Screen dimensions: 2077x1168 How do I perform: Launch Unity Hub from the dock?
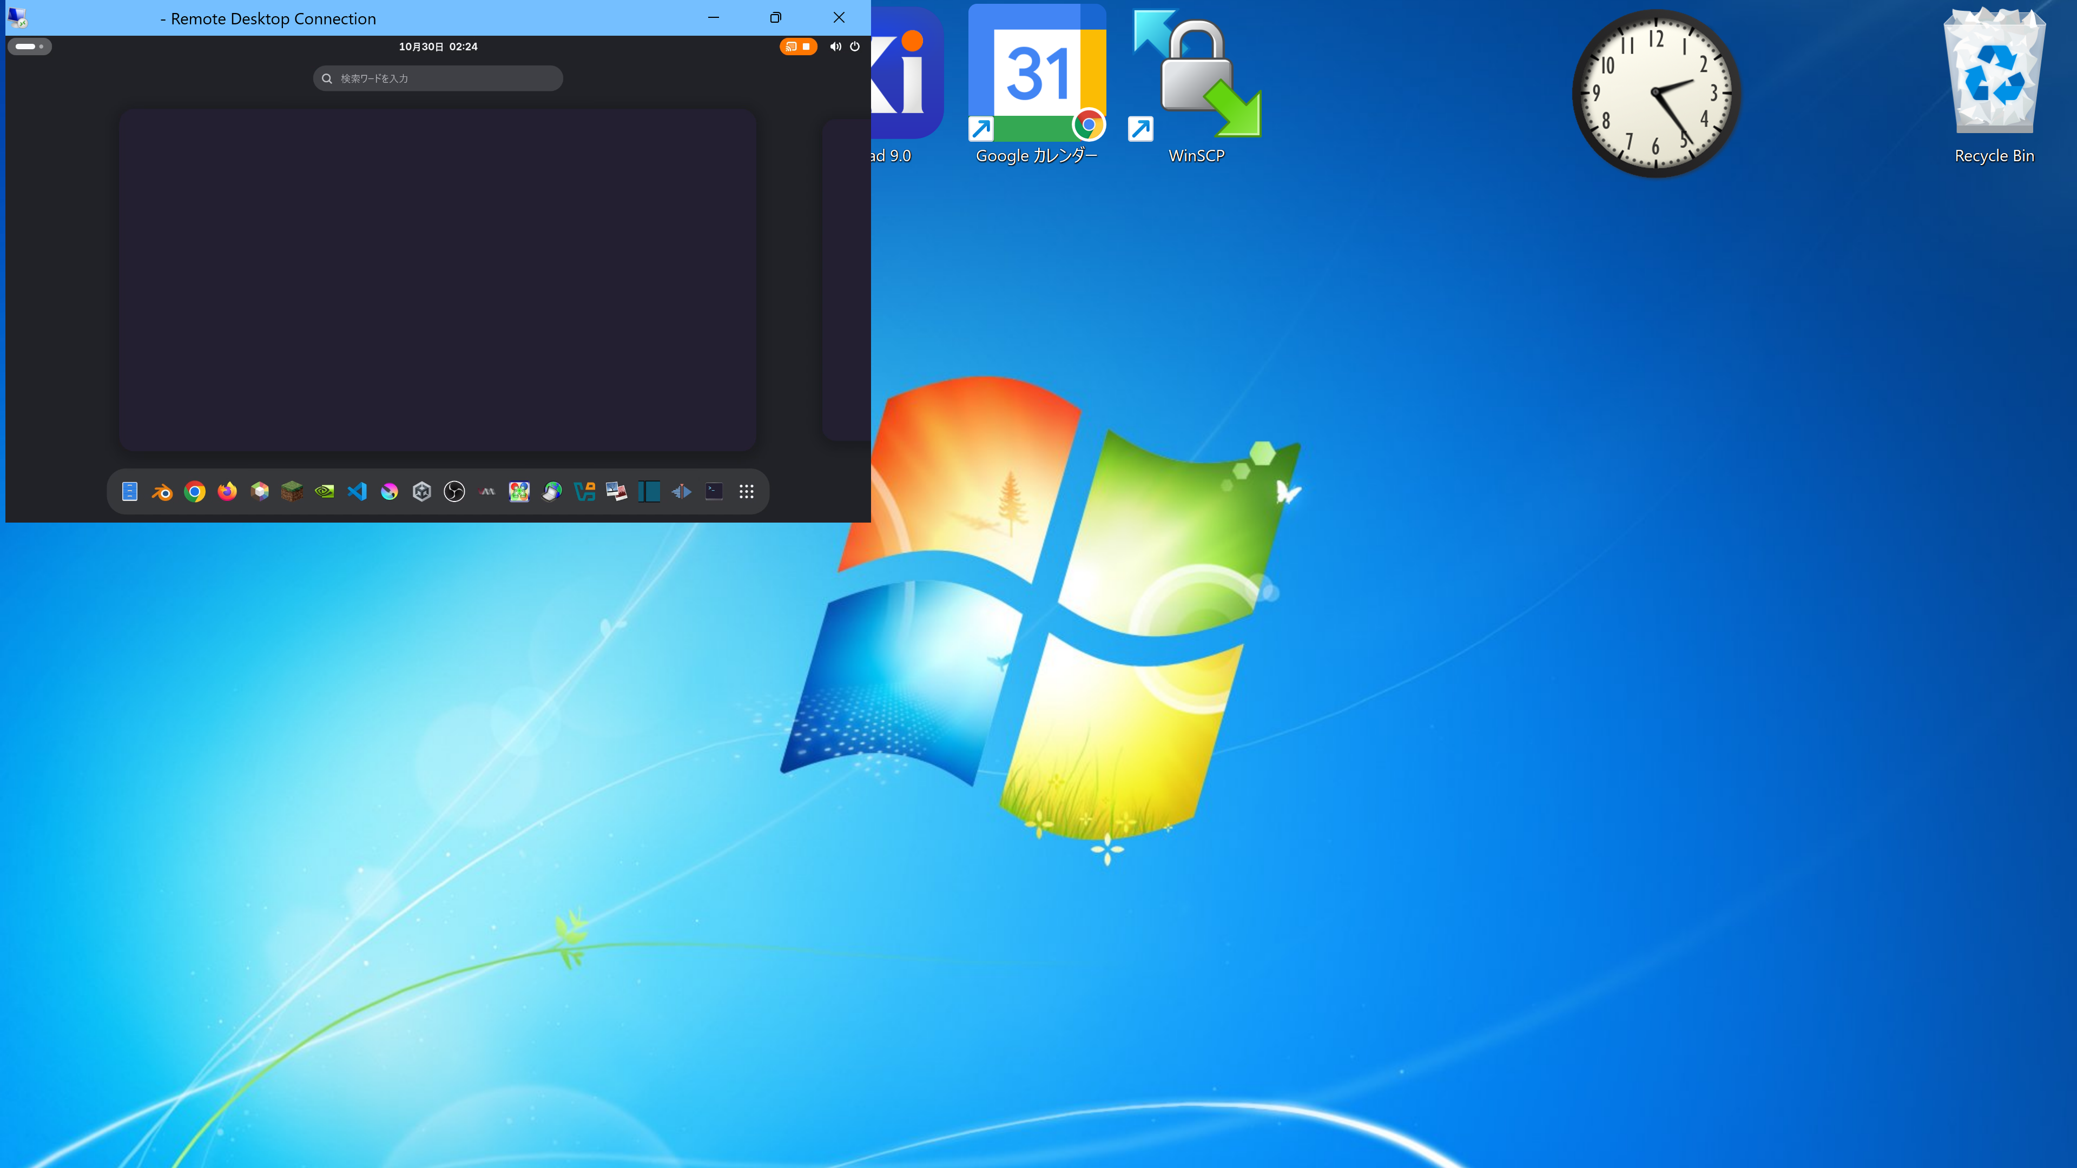pos(421,491)
